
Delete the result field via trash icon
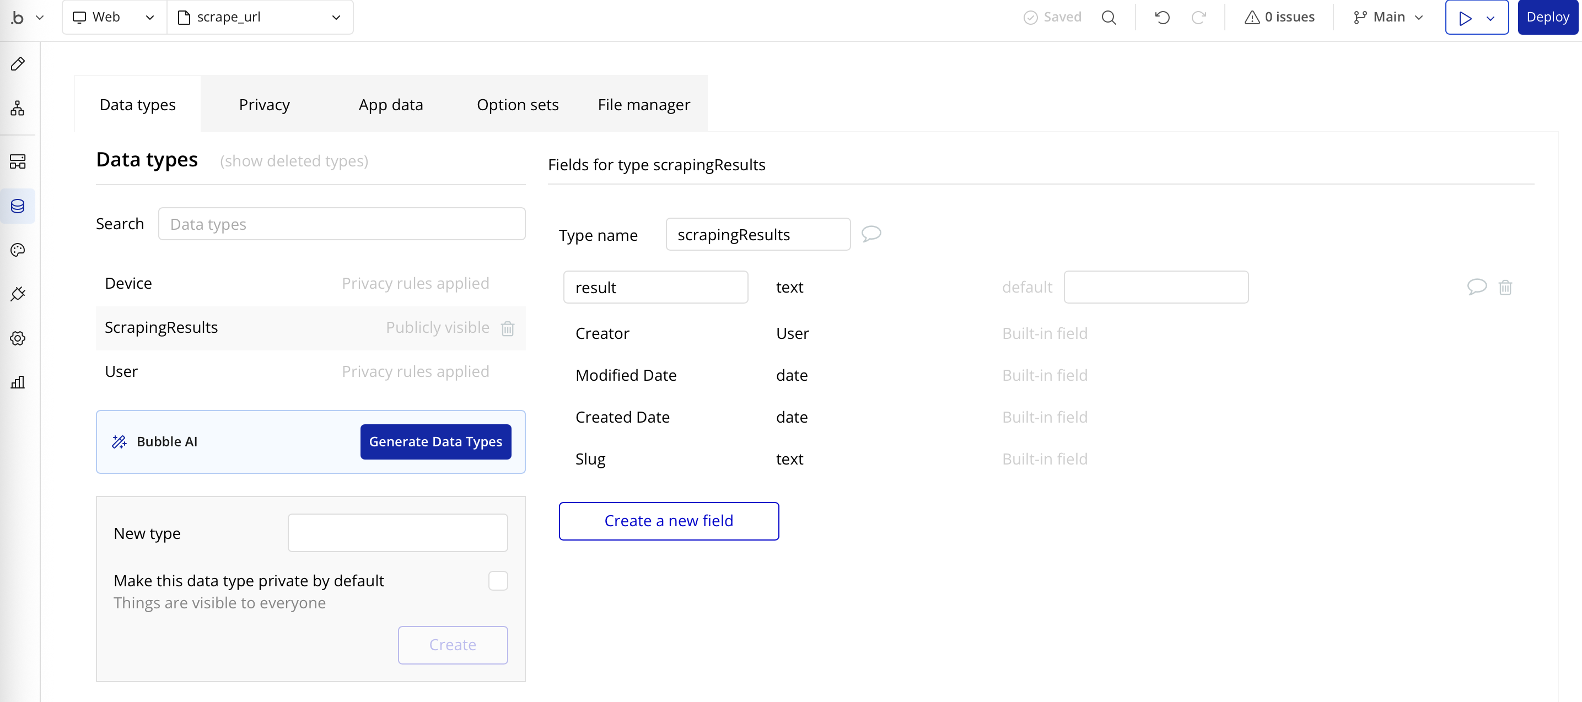[x=1505, y=287]
